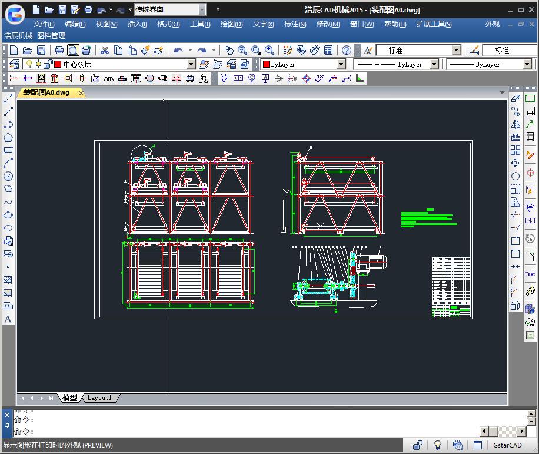This screenshot has width=539, height=454.
Task: Click the GstarCAD button in status bar
Action: point(507,445)
